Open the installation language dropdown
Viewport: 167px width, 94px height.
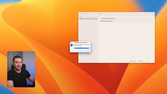click(x=82, y=48)
